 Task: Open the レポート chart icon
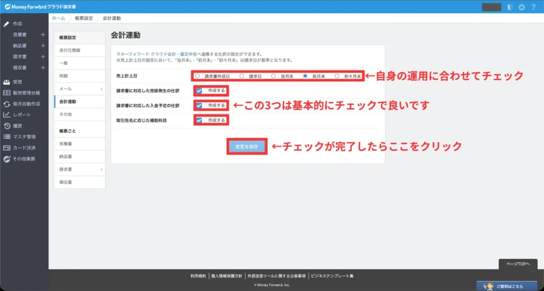click(6, 115)
